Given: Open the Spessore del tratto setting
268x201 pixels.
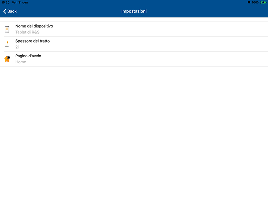Looking at the screenshot, I should [32, 41].
